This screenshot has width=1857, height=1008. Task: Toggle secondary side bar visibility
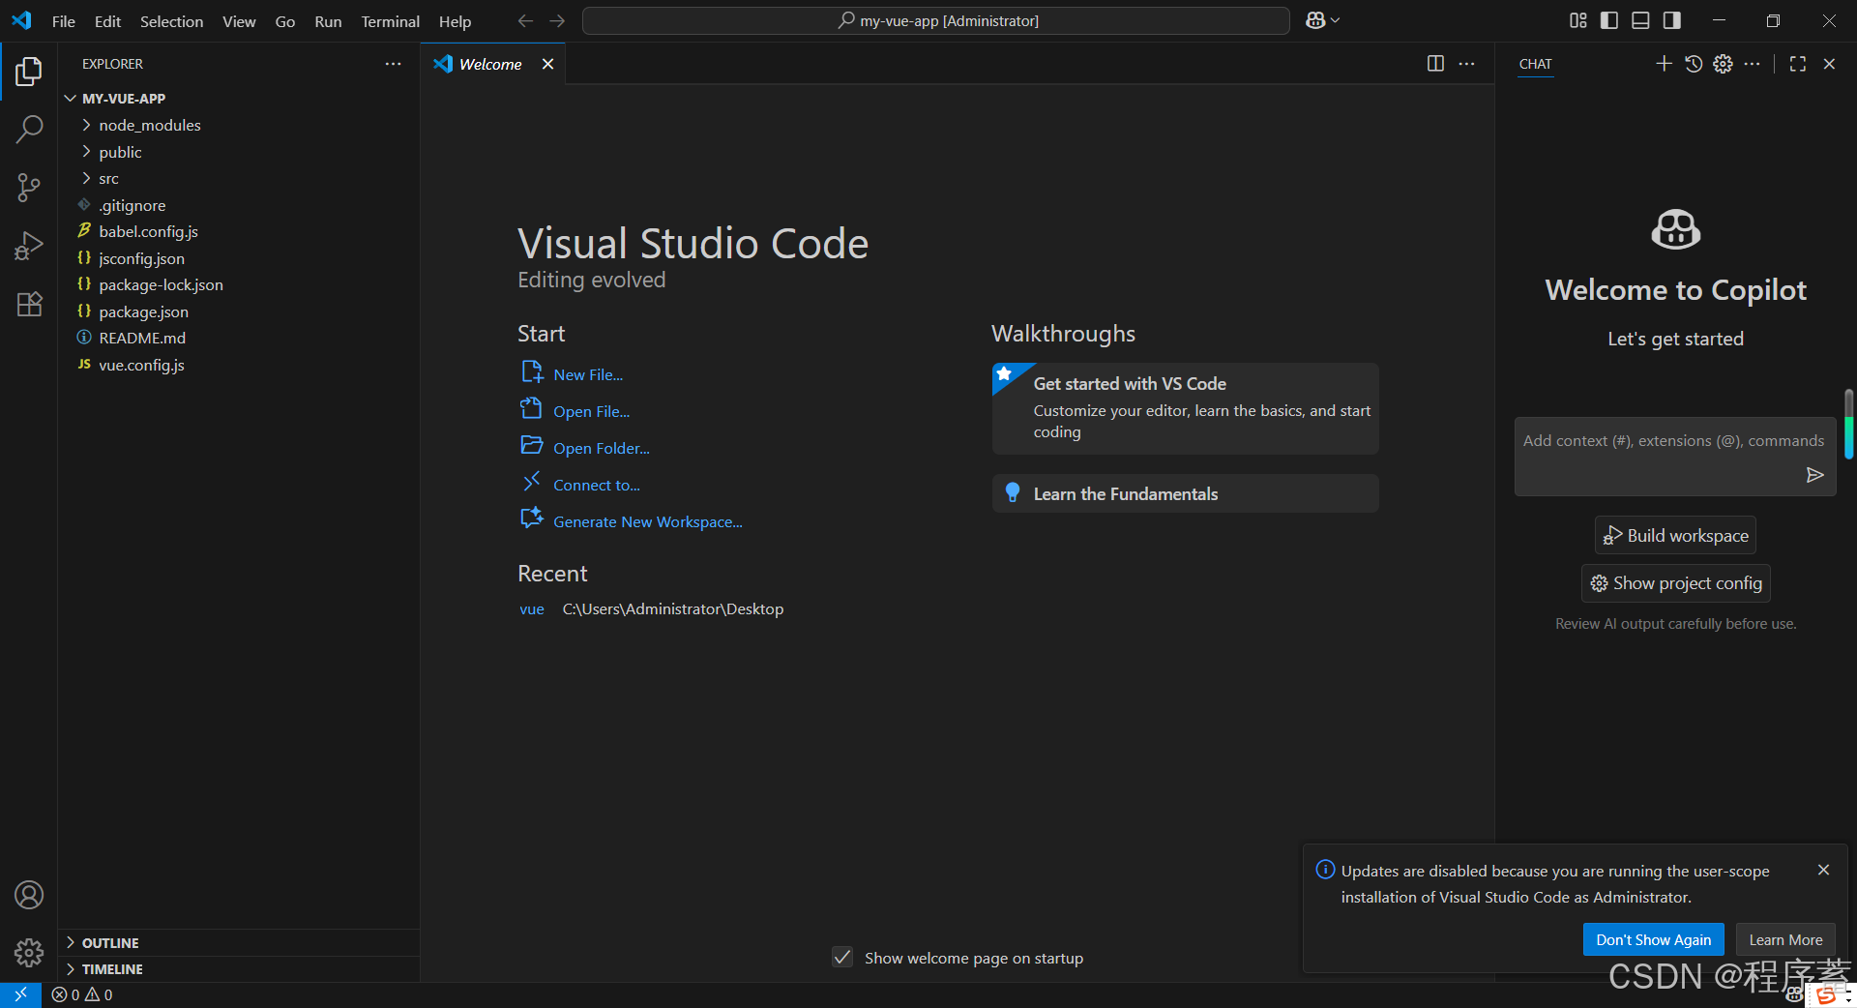[1671, 20]
